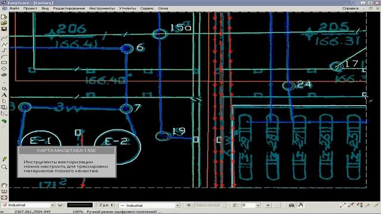Screen dimensions: 381x214
Task: Select the hand pan tool in left toolbar
Action: [x=4, y=185]
